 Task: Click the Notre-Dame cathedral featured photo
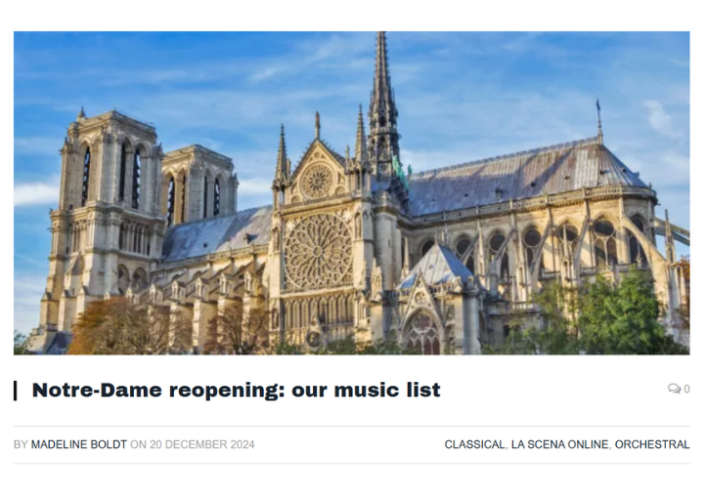pos(351,192)
